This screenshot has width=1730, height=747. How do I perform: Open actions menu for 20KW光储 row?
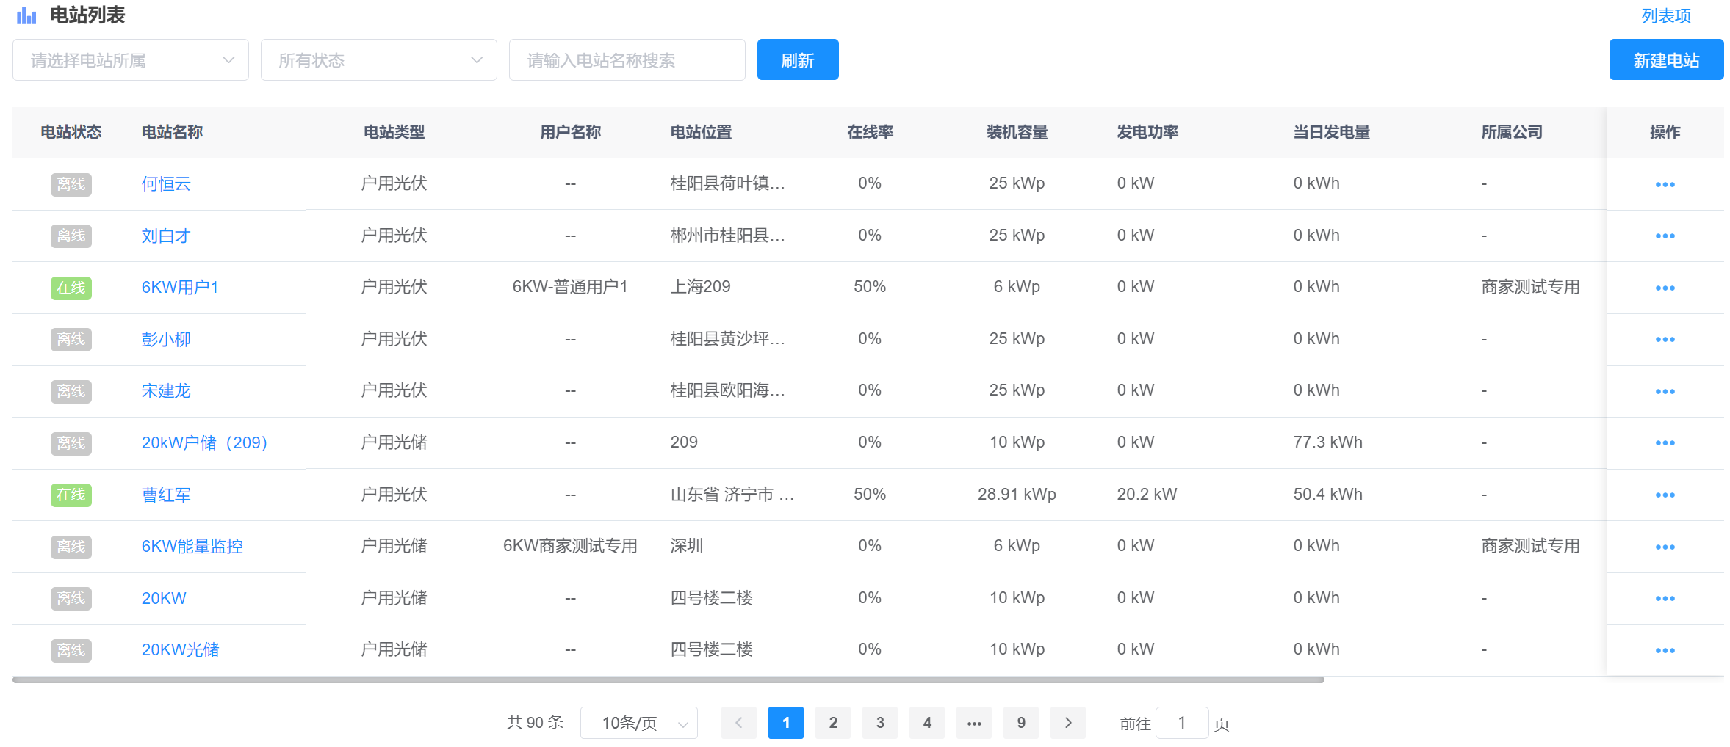click(1665, 650)
